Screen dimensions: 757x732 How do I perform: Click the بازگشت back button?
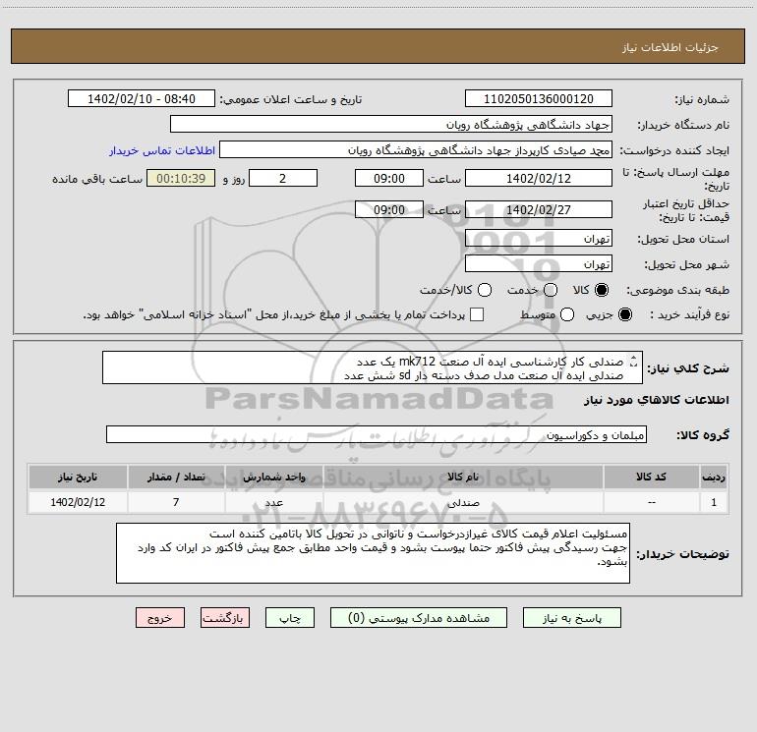[x=225, y=618]
